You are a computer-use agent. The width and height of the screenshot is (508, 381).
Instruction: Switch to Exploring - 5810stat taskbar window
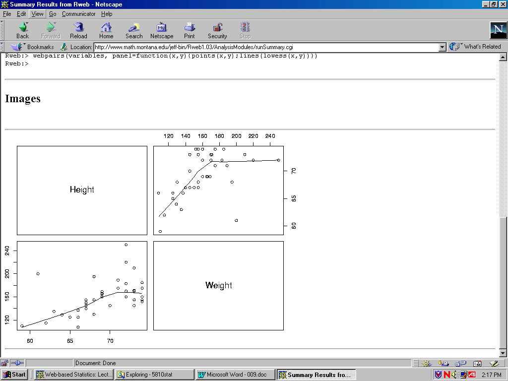pos(154,375)
